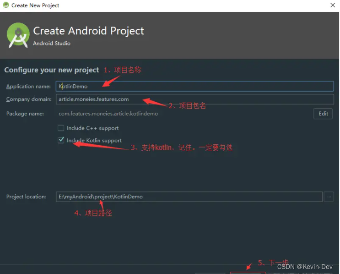Click the 'Application name:' label
The image size is (340, 274).
pos(28,87)
